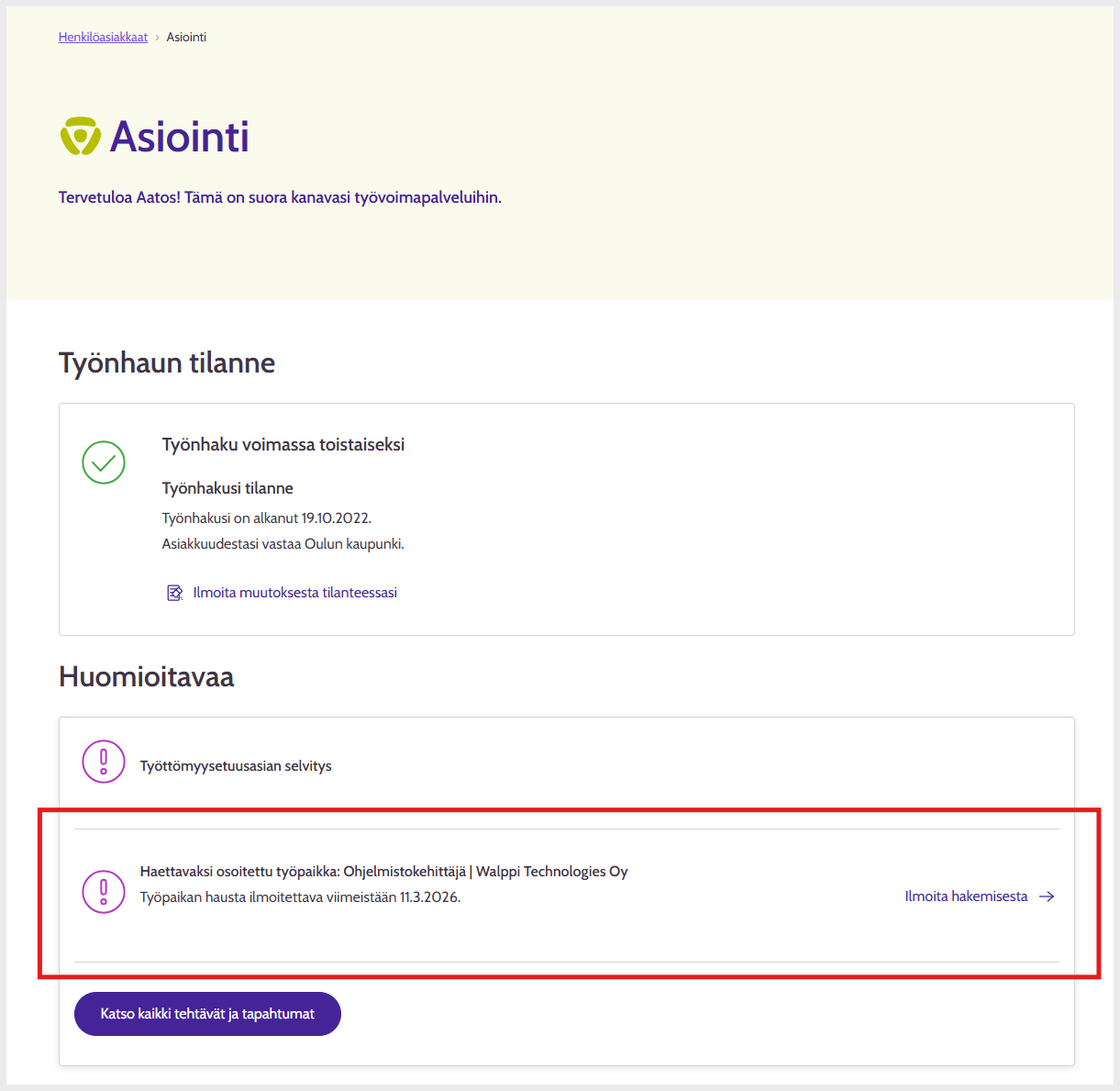The height and width of the screenshot is (1091, 1120).
Task: Click the Työnhaun tilanne heading
Action: pos(167,362)
